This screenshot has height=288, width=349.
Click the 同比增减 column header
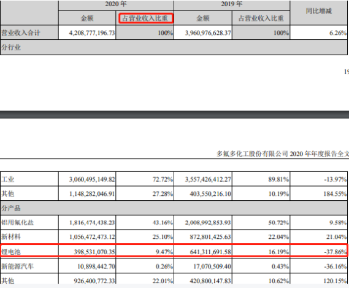point(318,11)
